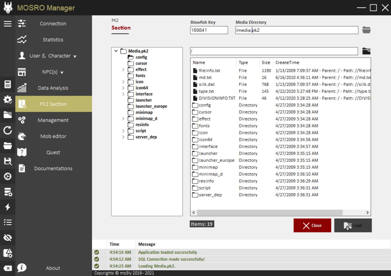The image size is (391, 276).
Task: Toggle the crossed-out eye visibility icon
Action: (8, 238)
